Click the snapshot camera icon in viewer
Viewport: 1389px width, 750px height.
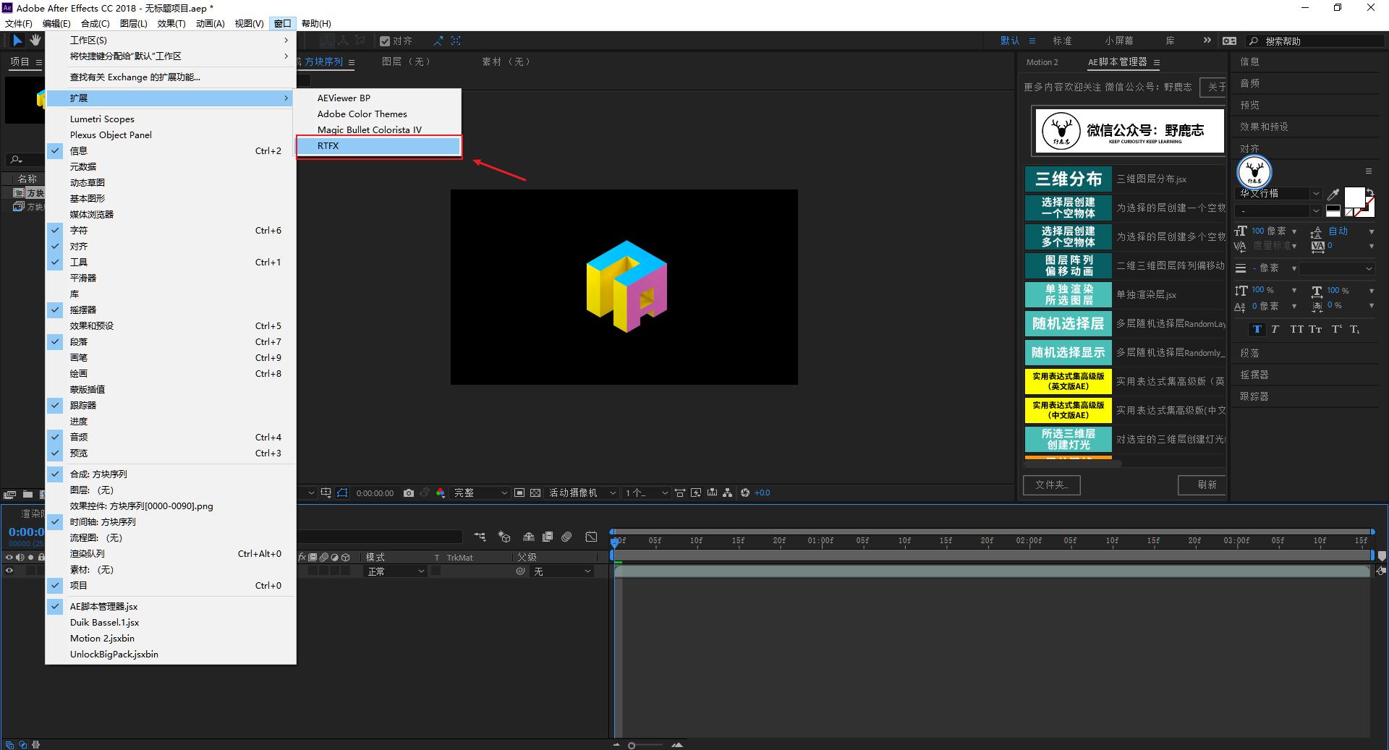[409, 493]
